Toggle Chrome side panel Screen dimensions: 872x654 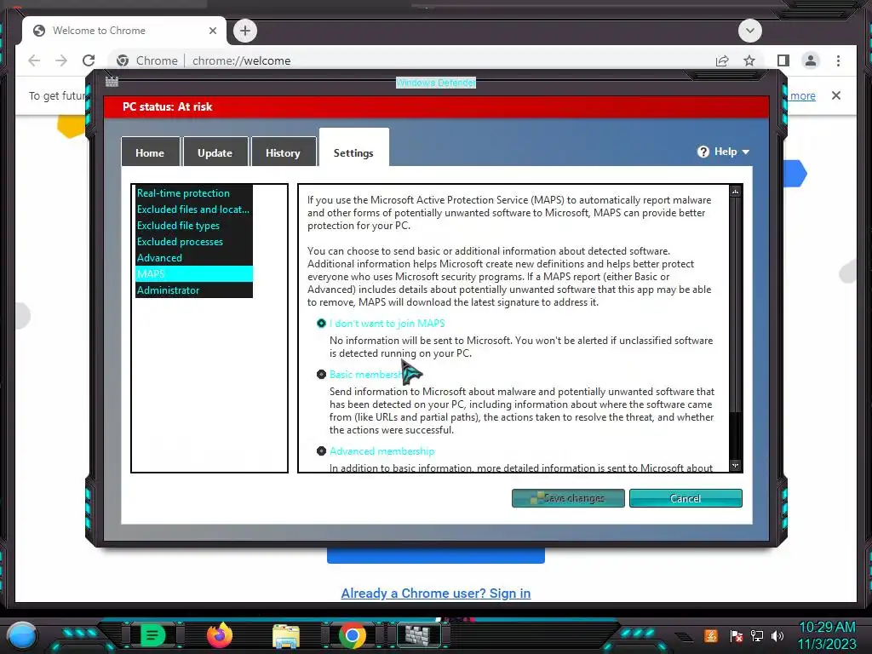tap(783, 60)
